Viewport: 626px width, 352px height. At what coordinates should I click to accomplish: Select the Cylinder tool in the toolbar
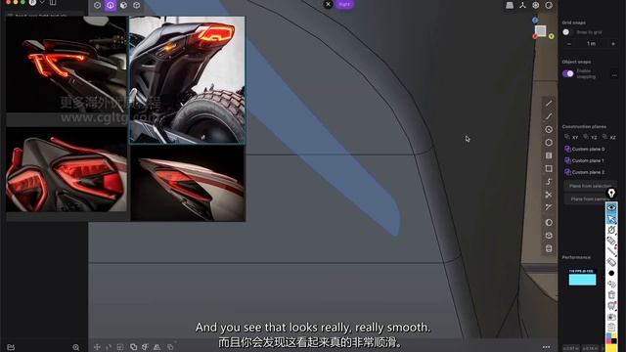549,248
